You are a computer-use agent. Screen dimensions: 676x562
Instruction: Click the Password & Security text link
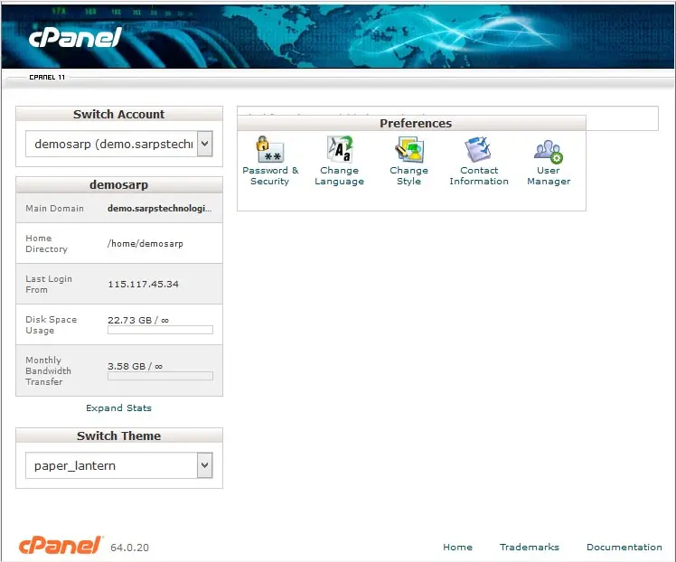(270, 176)
